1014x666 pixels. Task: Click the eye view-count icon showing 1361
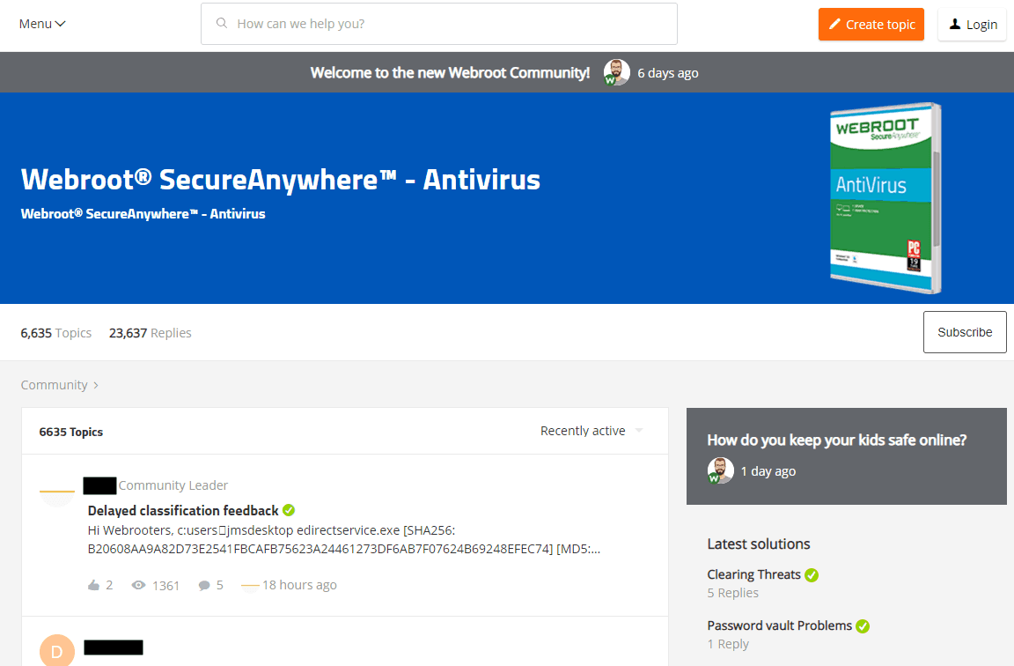click(x=138, y=584)
